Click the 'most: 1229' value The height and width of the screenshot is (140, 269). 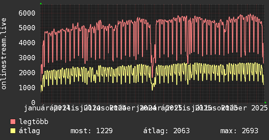[91, 131]
